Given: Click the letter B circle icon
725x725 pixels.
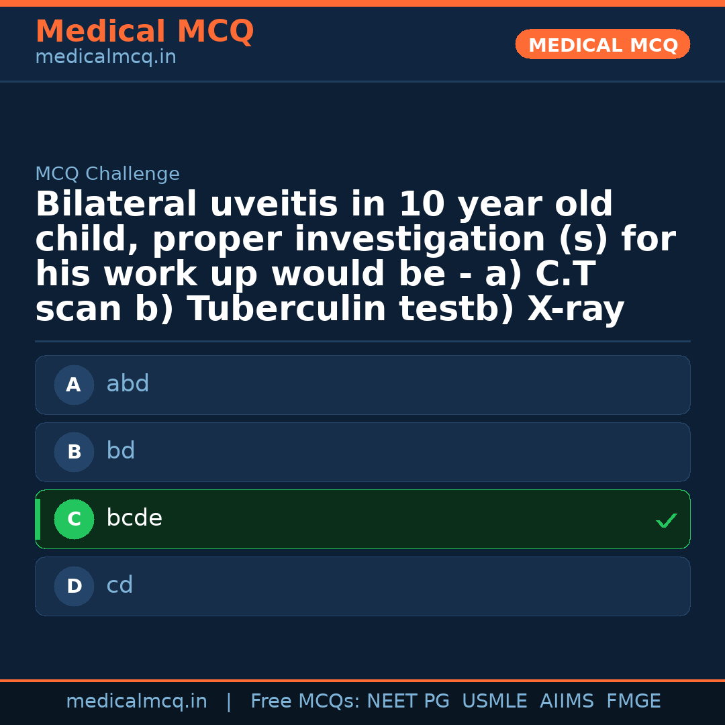Looking at the screenshot, I should [x=74, y=452].
